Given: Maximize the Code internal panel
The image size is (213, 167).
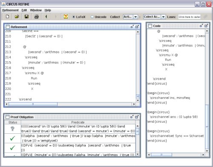Looking at the screenshot, I should (206, 26).
